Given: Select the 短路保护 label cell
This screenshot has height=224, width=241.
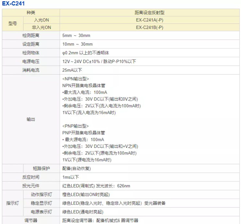Looking at the screenshot, I should pyautogui.click(x=42, y=169).
